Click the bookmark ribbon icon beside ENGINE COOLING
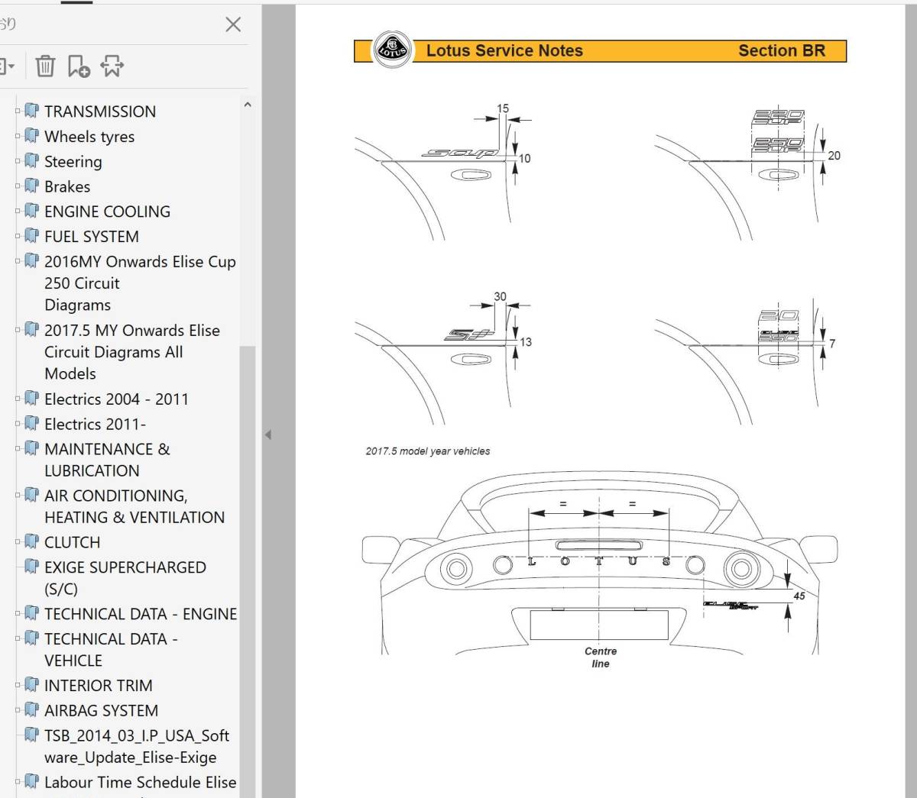This screenshot has height=798, width=917. [31, 210]
